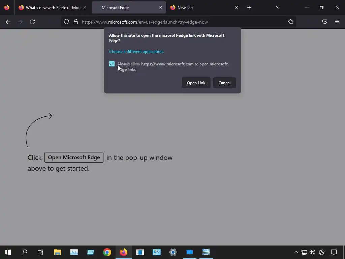Screen dimensions: 345x259
Task: Open the notification action center
Action: pos(334,252)
